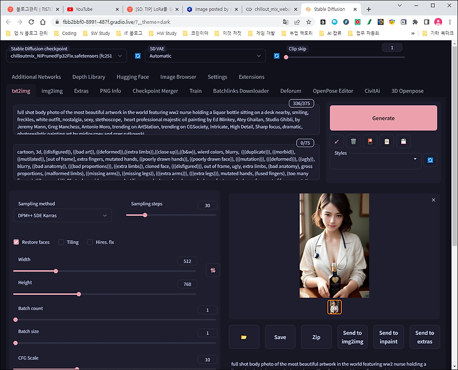Reload the browser page
The width and height of the screenshot is (458, 370).
[31, 22]
